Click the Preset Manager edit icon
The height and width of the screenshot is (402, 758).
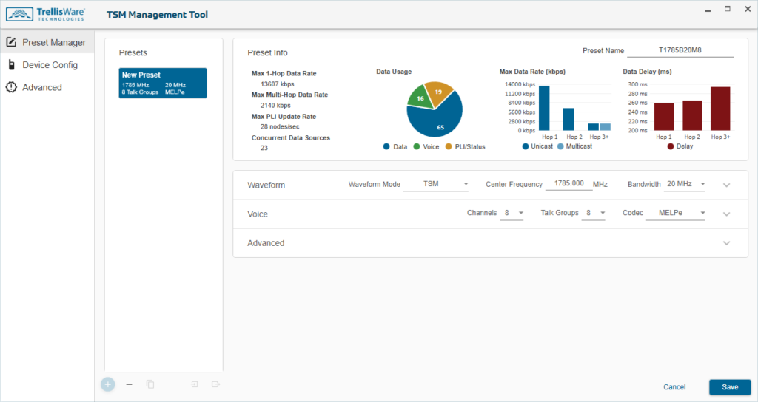11,43
